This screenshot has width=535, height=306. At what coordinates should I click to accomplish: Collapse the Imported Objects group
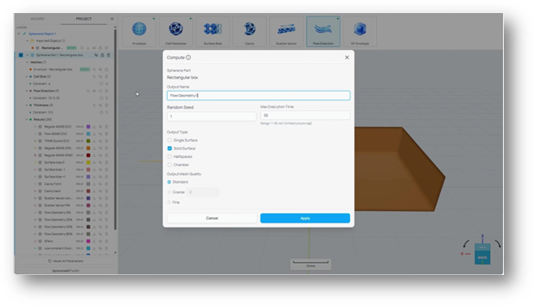(x=27, y=41)
